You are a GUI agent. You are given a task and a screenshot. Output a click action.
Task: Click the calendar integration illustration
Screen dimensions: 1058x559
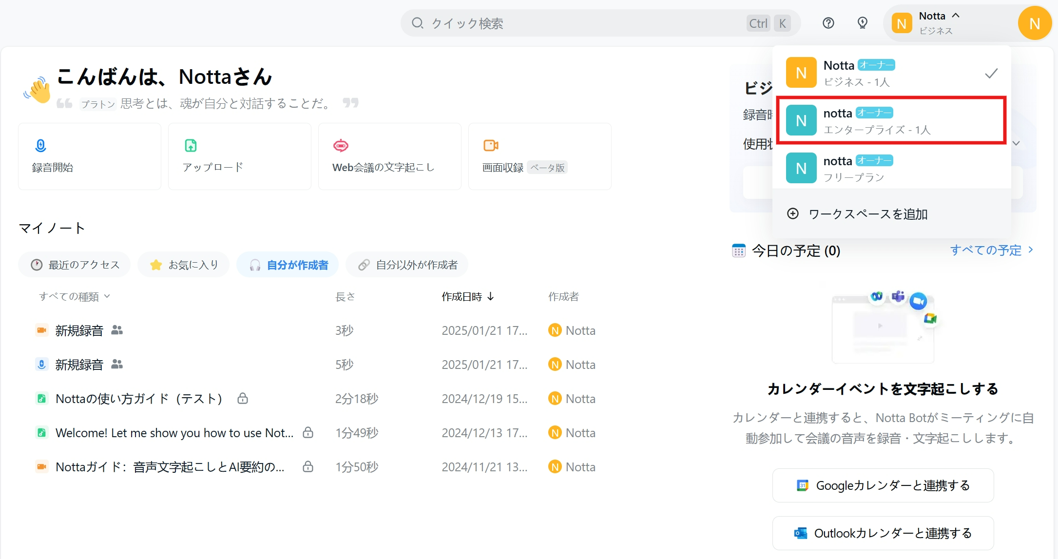tap(884, 327)
